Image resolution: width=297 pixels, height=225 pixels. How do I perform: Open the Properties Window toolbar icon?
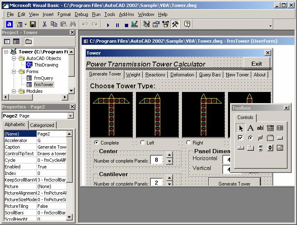pyautogui.click(x=156, y=25)
